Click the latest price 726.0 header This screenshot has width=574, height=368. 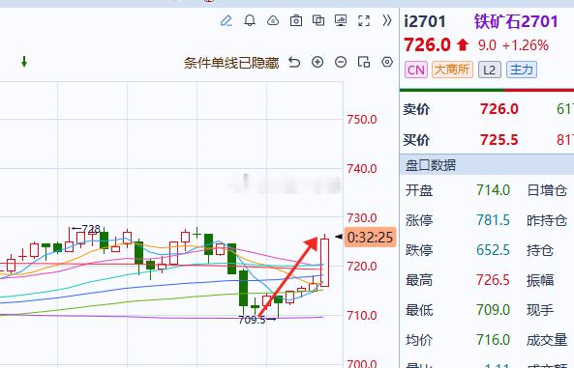point(427,45)
